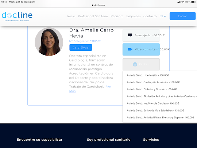Open the ES language dropdown
197x148 pixels.
[x=163, y=16]
